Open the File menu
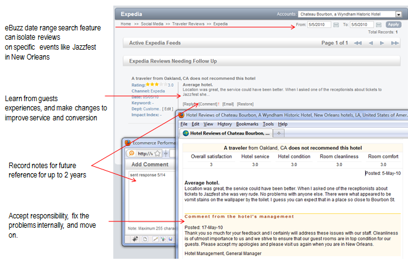Screen dimensions: 408x260 point(184,124)
